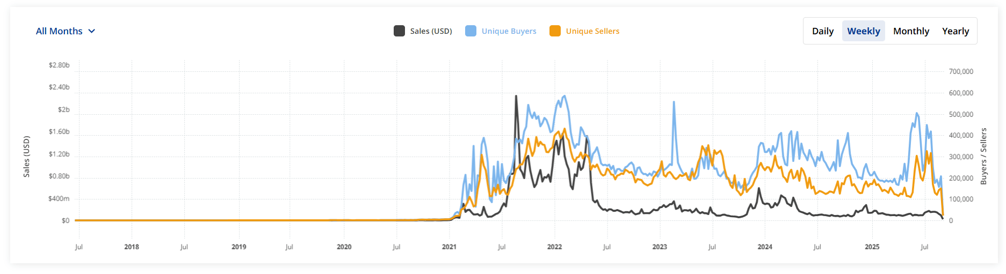Switch to the Yearly view
This screenshot has height=274, width=1006.
[956, 31]
